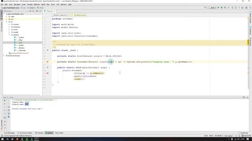Expand the functions package

coord(9,27)
